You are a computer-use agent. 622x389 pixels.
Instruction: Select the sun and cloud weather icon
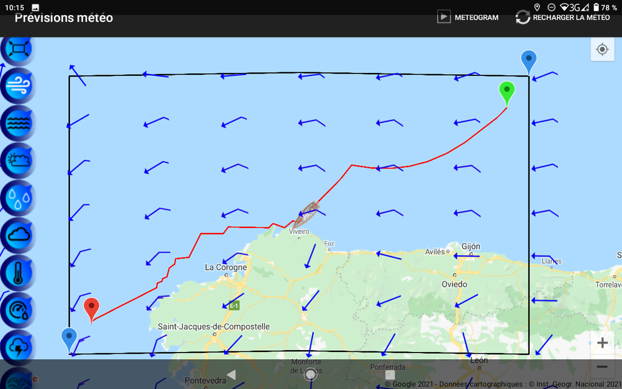(18, 160)
